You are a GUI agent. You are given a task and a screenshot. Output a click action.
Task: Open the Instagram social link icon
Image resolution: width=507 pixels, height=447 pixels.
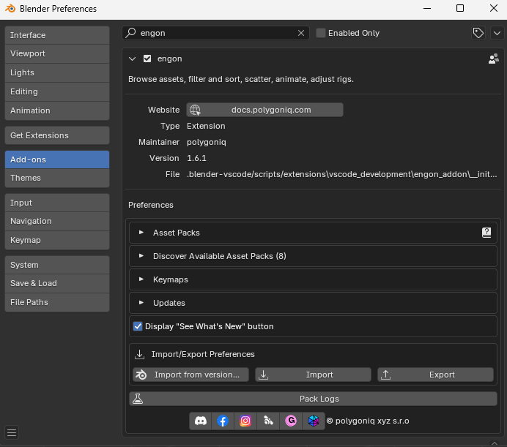pyautogui.click(x=245, y=421)
